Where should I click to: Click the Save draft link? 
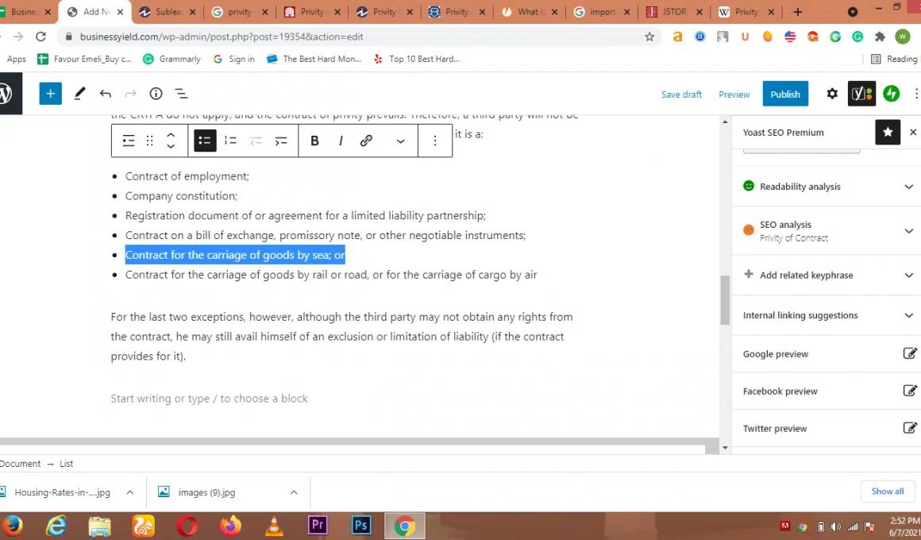pyautogui.click(x=681, y=94)
